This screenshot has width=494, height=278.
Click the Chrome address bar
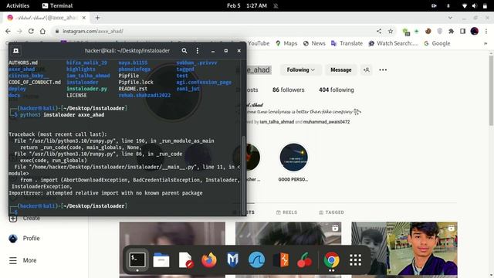tap(215, 31)
